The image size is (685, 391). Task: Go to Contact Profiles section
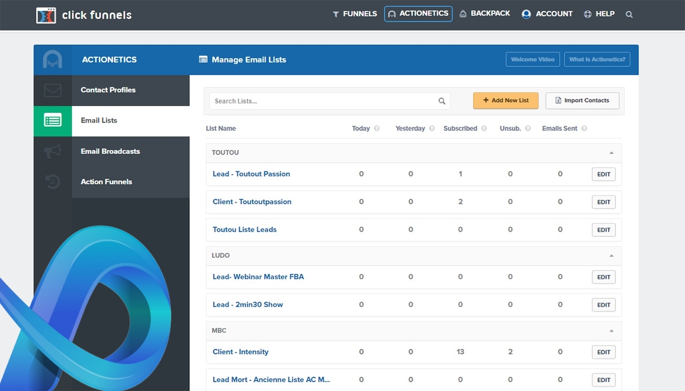tap(131, 90)
